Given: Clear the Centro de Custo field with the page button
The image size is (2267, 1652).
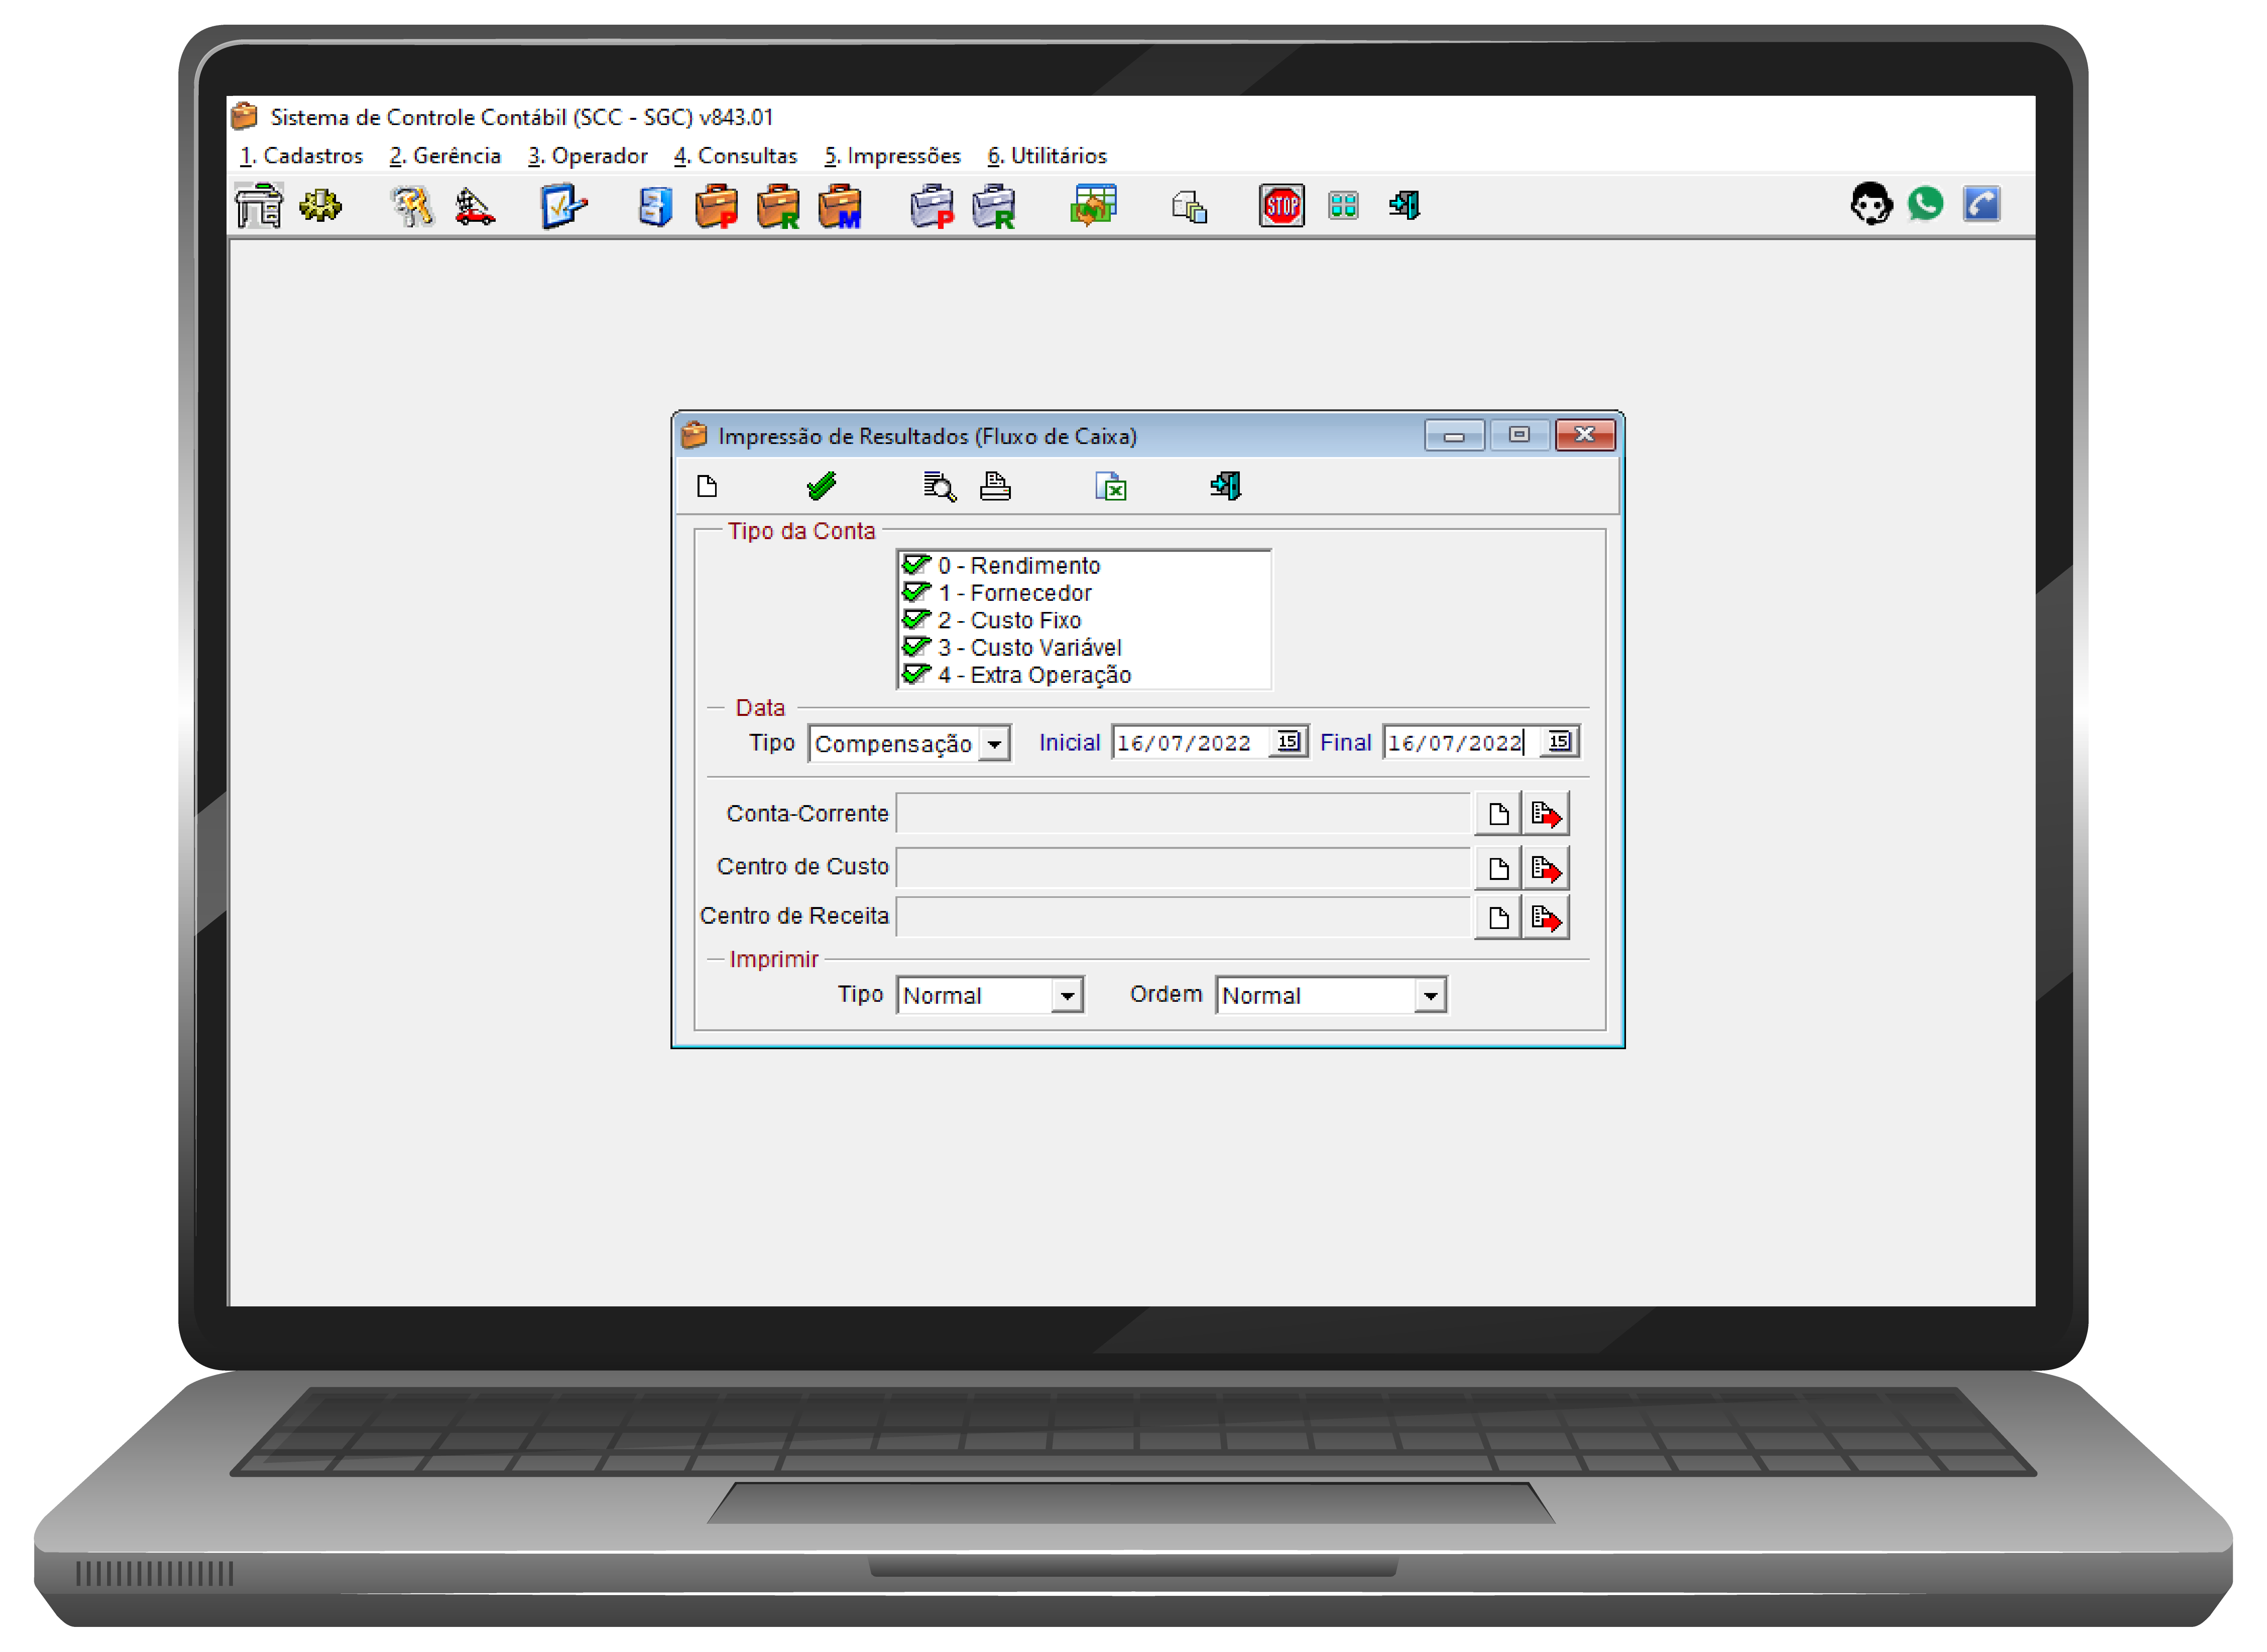Looking at the screenshot, I should pos(1498,869).
